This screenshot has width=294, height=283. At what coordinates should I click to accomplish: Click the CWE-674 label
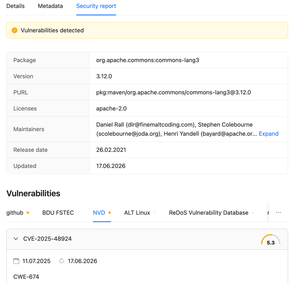click(x=26, y=277)
